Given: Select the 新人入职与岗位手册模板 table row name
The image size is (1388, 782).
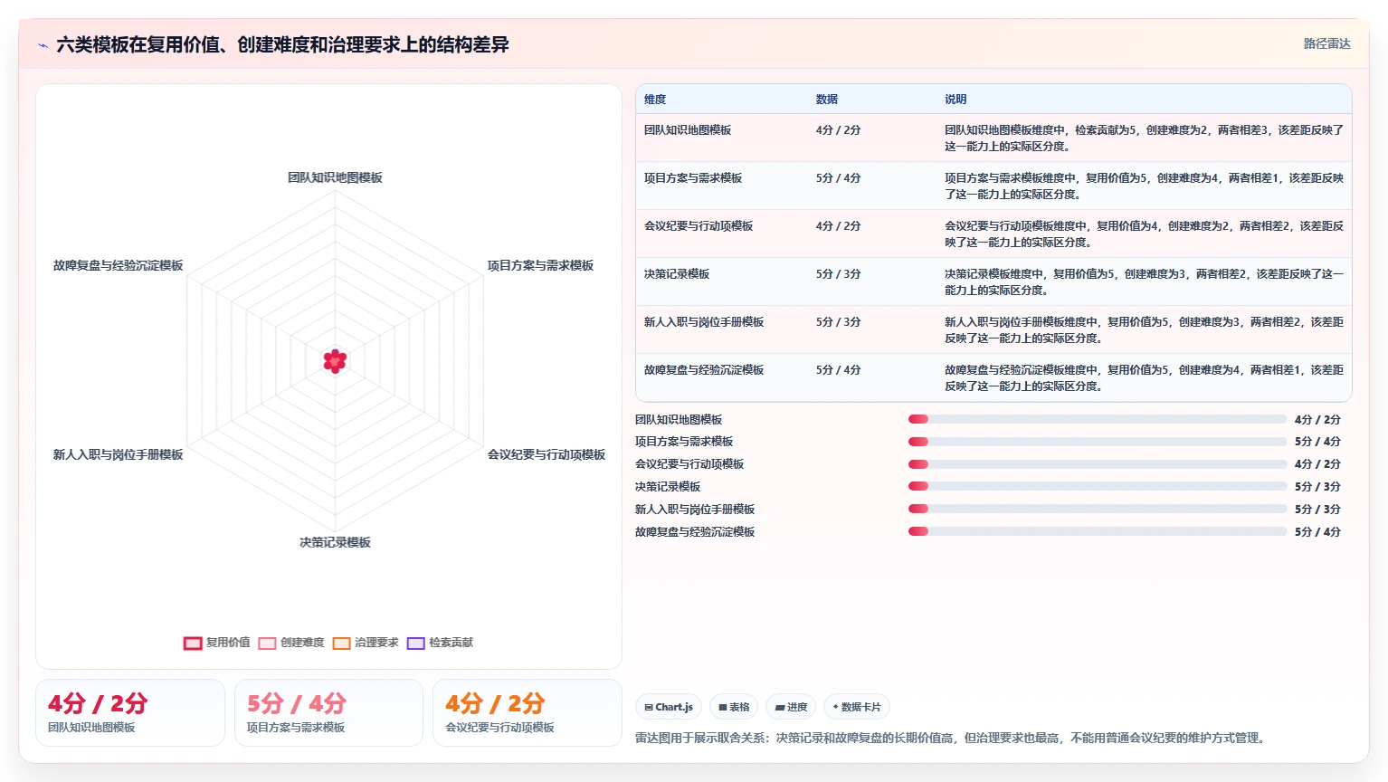Looking at the screenshot, I should 704,322.
